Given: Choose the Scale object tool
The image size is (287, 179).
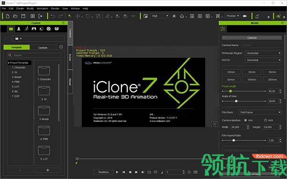Looking at the screenshot, I should 98,16.
